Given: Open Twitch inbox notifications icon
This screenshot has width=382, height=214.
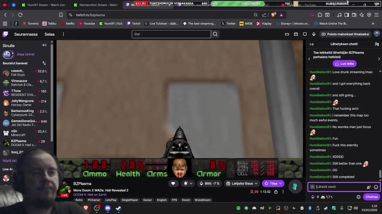Looking at the screenshot, I should pos(296,34).
